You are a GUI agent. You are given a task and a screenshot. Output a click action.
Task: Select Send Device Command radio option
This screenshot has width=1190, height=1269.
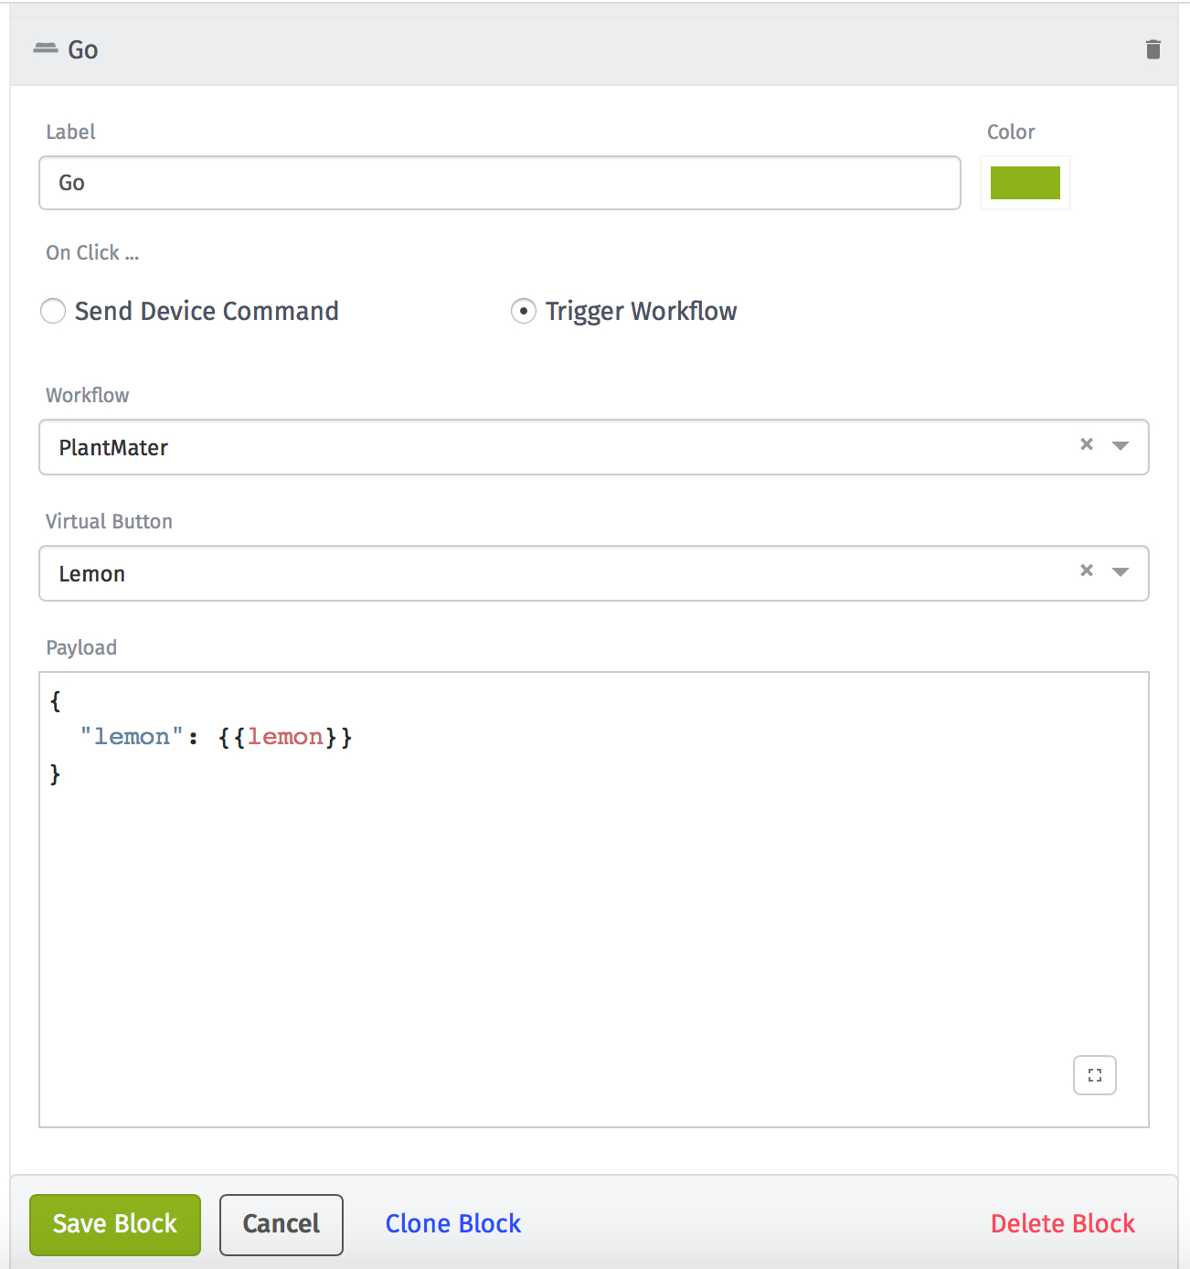coord(54,312)
